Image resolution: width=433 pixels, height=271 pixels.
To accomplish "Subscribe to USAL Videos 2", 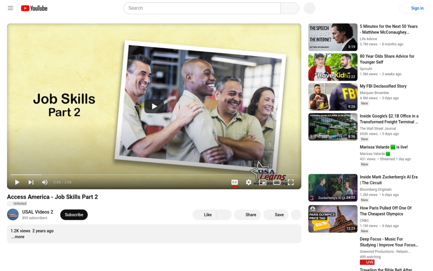I will coord(74,215).
